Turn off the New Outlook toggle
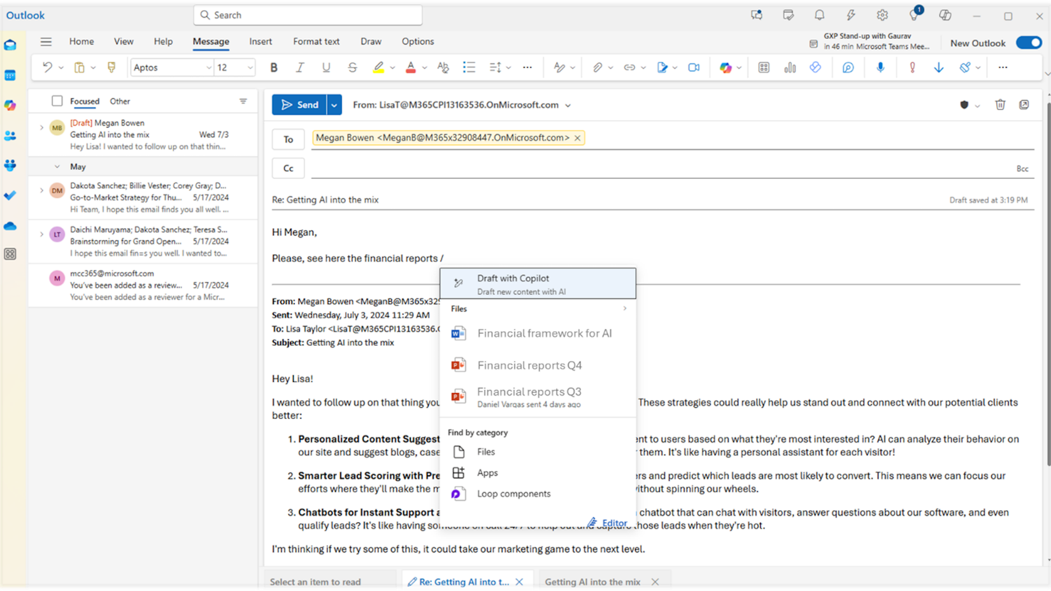 click(x=1029, y=43)
